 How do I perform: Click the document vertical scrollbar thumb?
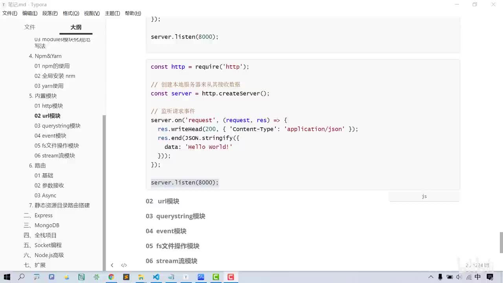[x=501, y=243]
